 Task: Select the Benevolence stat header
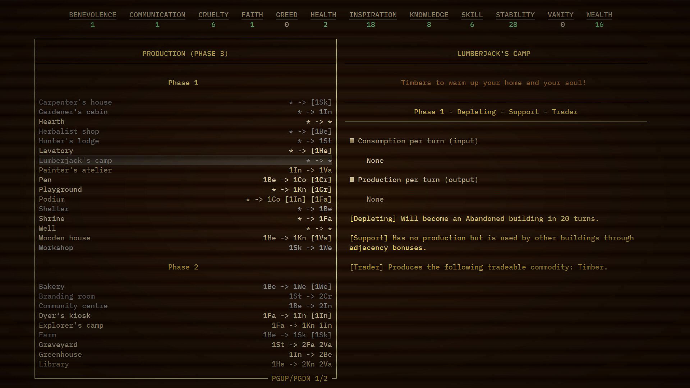click(x=92, y=15)
